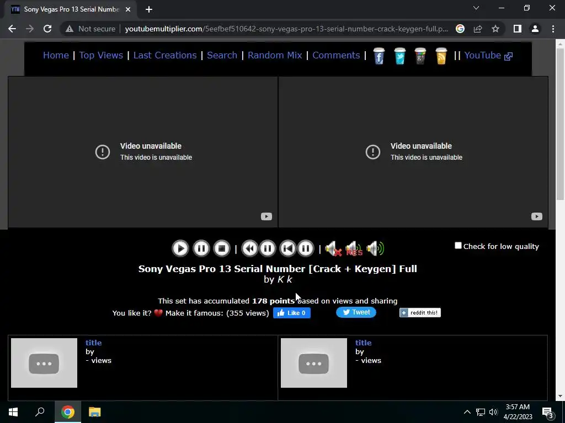
Task: Open the YouTube external link
Action: [x=488, y=56]
